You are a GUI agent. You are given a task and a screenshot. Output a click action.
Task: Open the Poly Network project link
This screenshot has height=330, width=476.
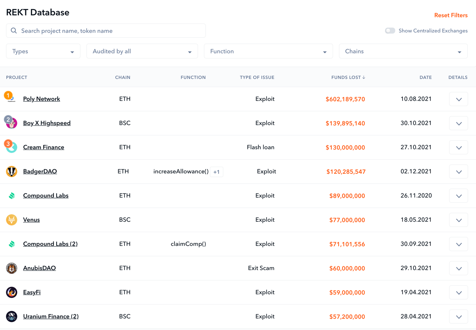click(41, 99)
